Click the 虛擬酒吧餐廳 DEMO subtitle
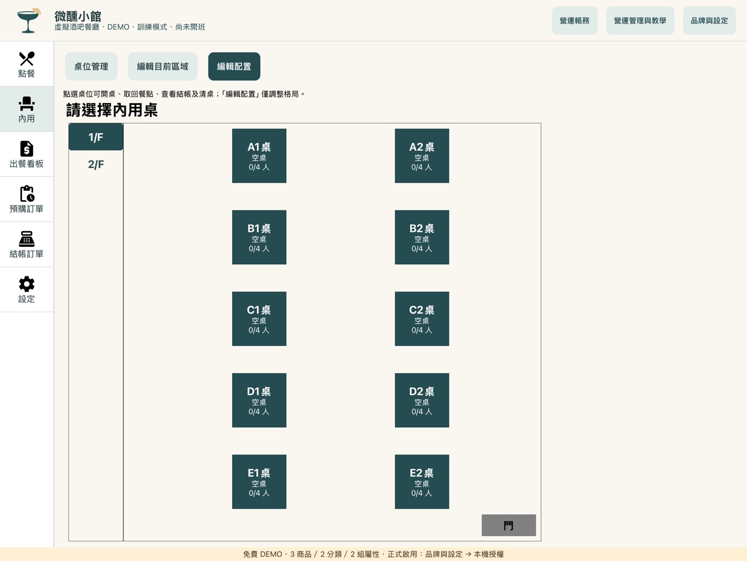The width and height of the screenshot is (747, 561). point(130,27)
